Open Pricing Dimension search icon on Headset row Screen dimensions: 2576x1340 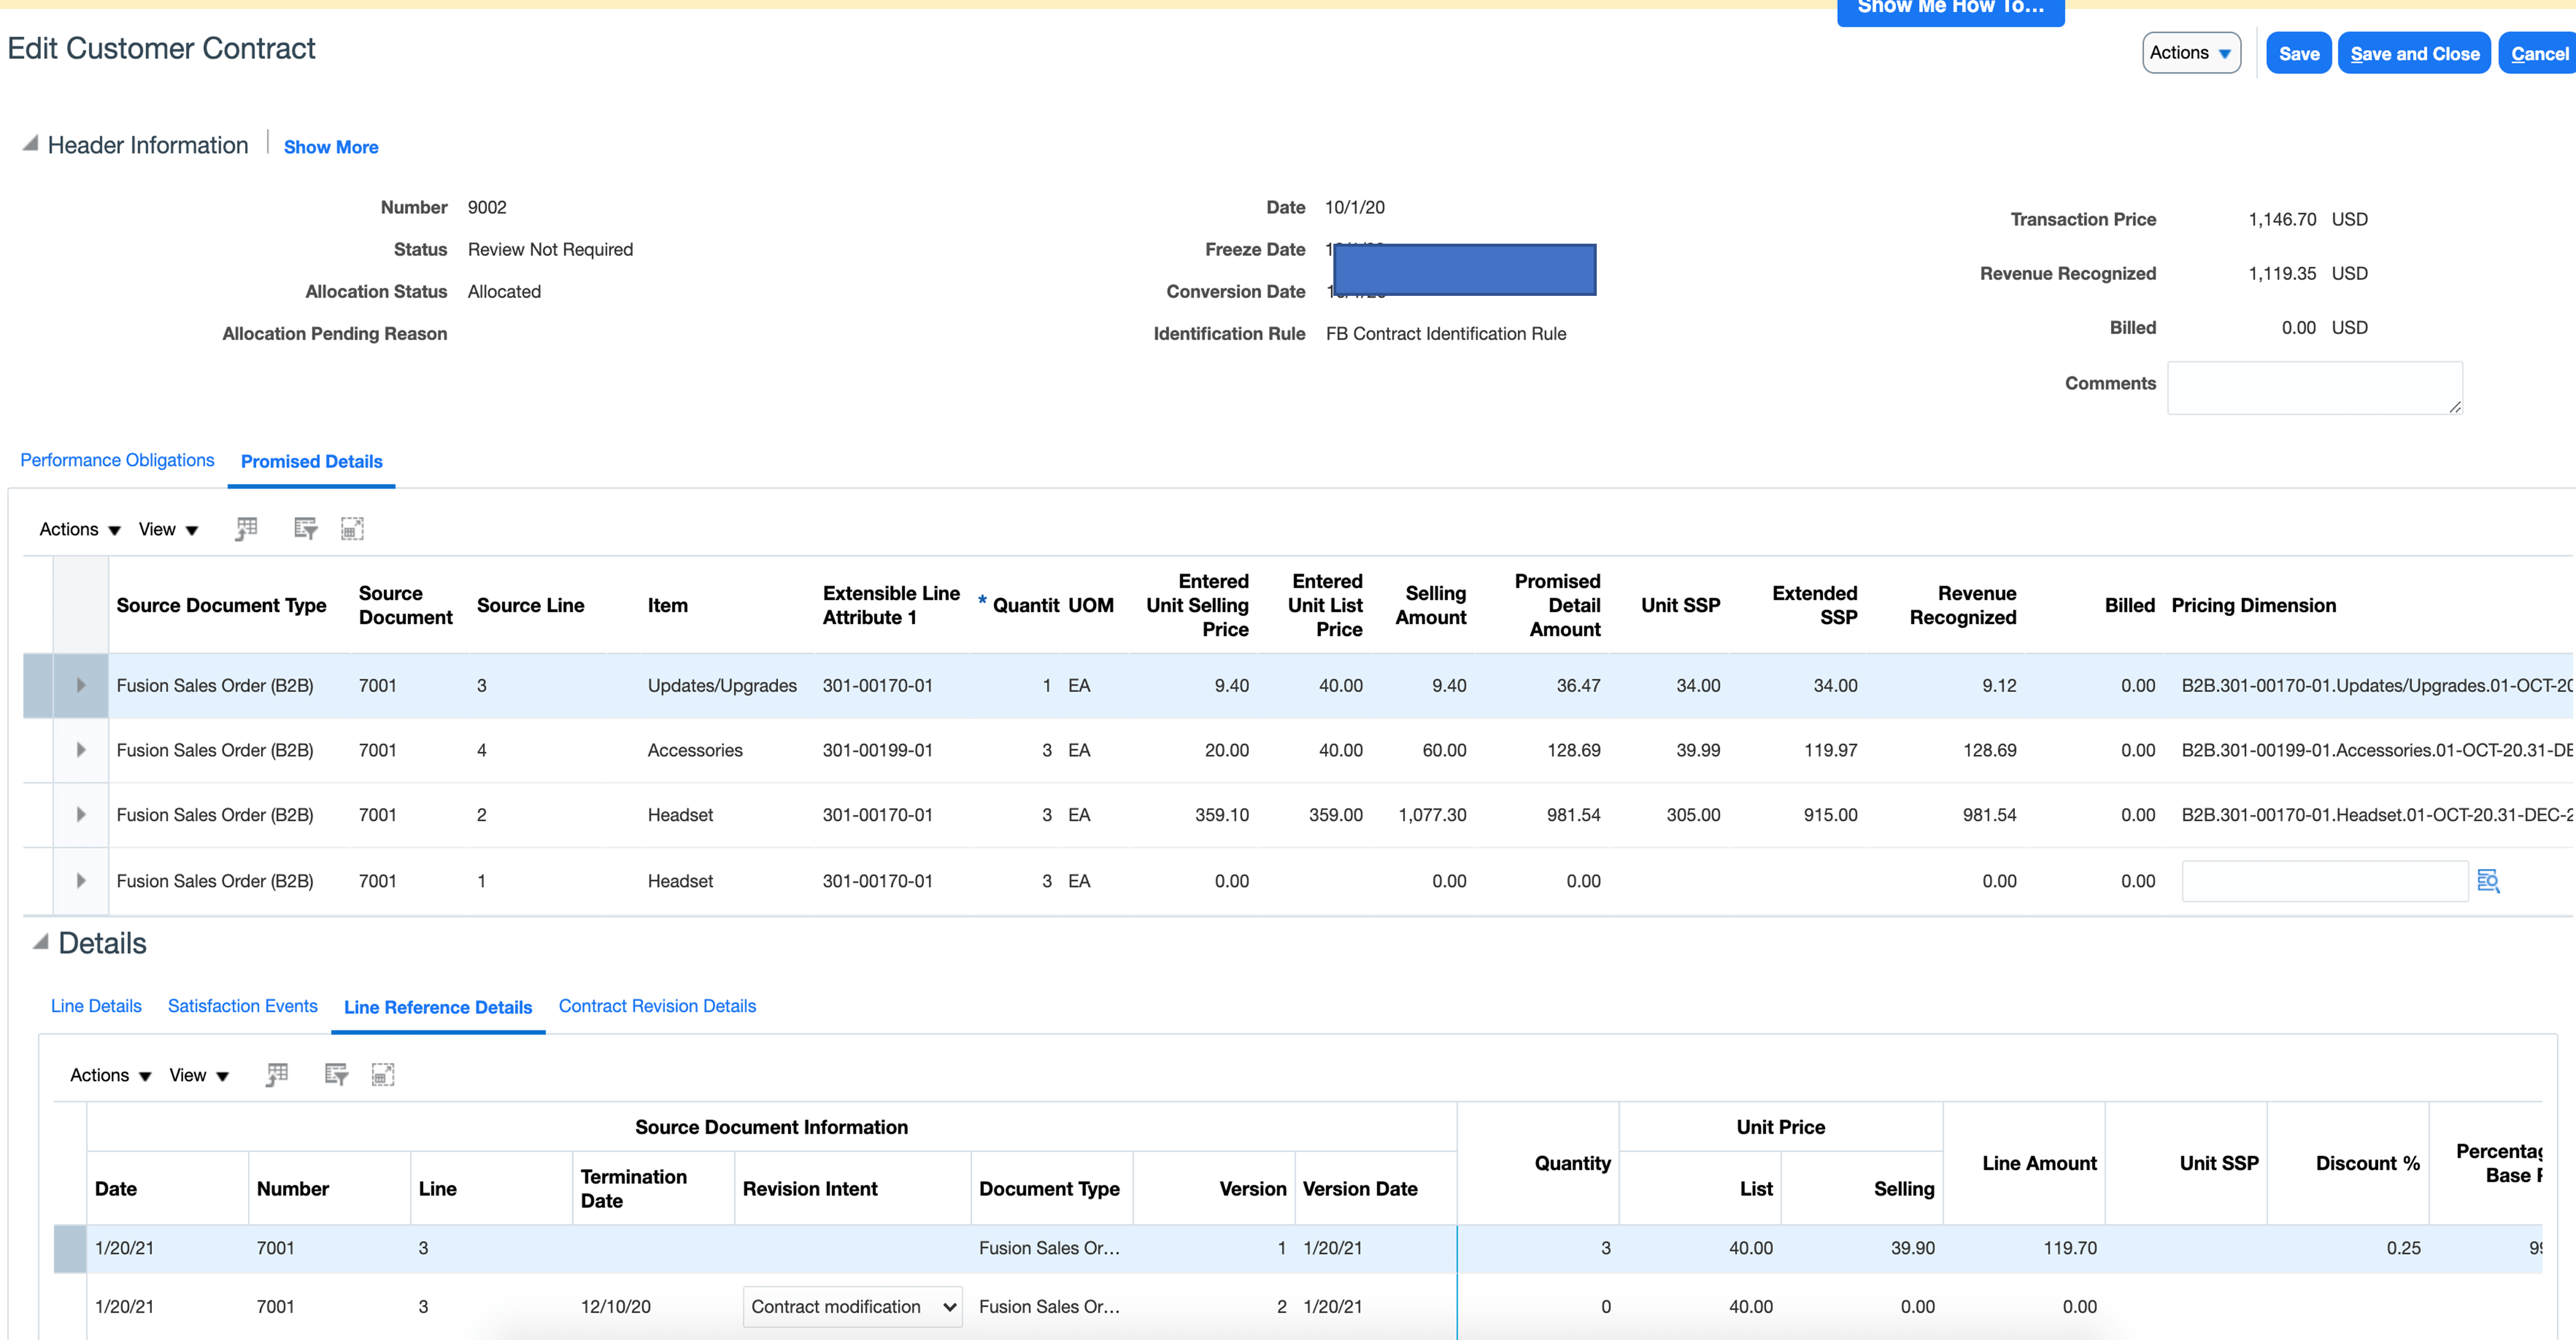point(2488,880)
